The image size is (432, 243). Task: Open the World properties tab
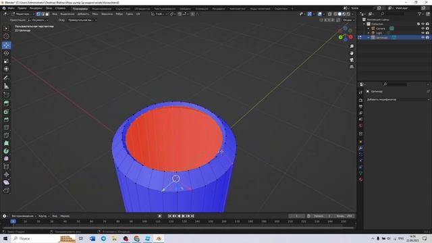tap(360, 126)
